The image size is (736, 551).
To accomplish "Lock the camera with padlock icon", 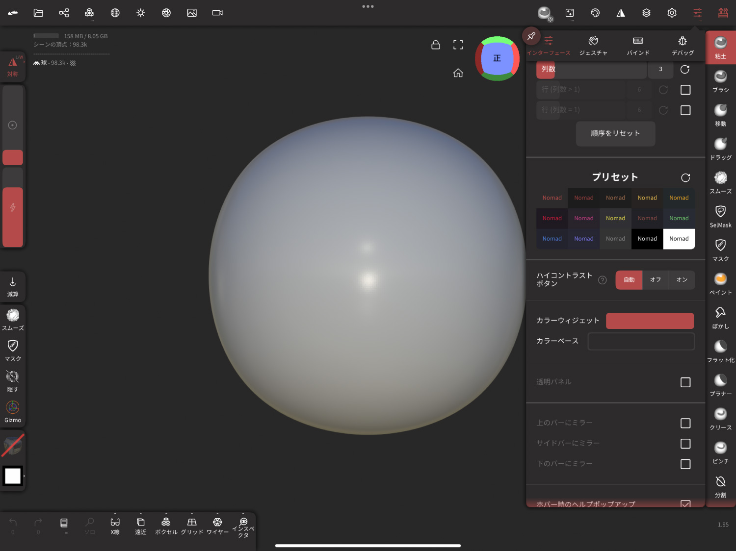I will [435, 45].
